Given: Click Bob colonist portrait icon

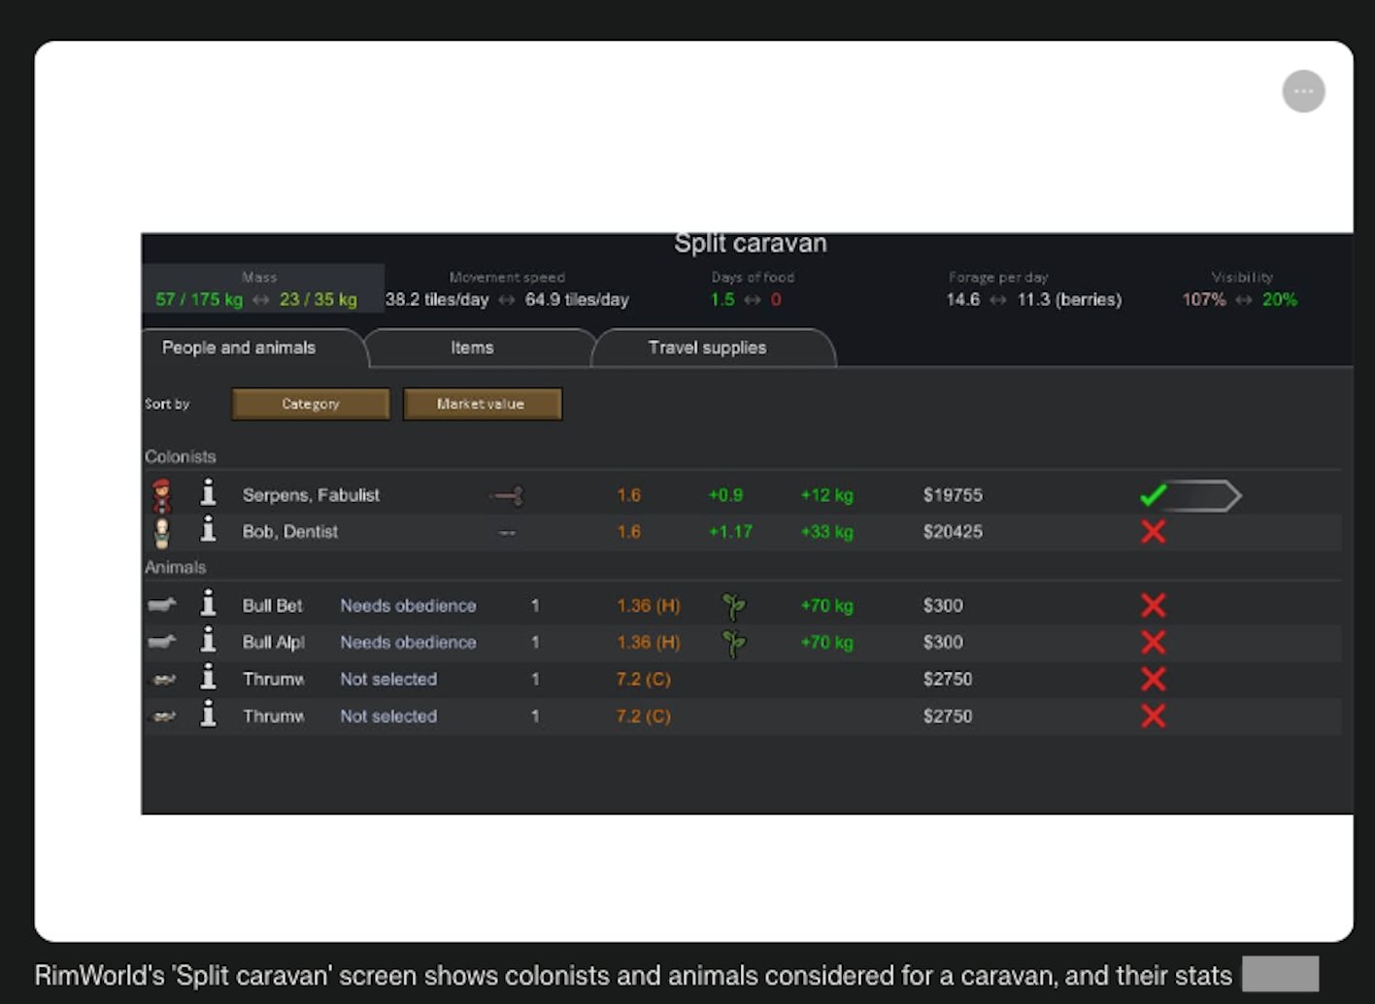Looking at the screenshot, I should 162,532.
